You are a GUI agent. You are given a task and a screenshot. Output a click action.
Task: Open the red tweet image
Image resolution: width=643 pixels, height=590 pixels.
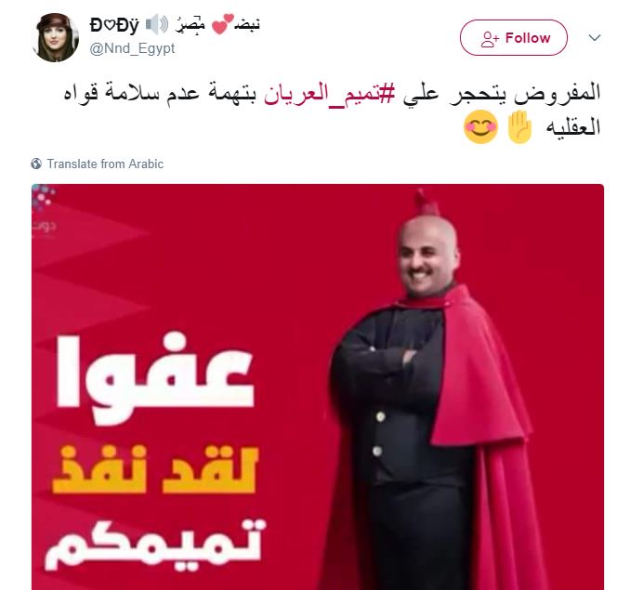(x=318, y=387)
